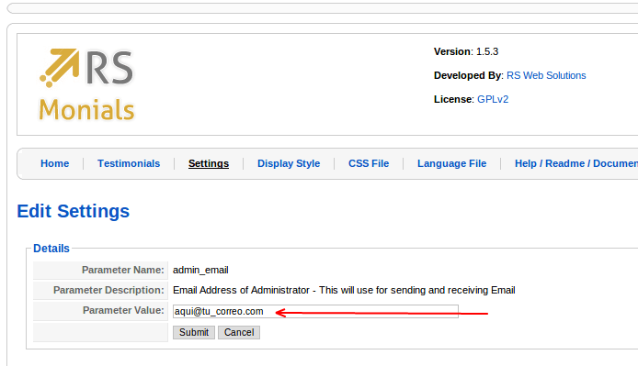Click the Email Address of Administrator description
Image resolution: width=638 pixels, height=366 pixels.
344,290
